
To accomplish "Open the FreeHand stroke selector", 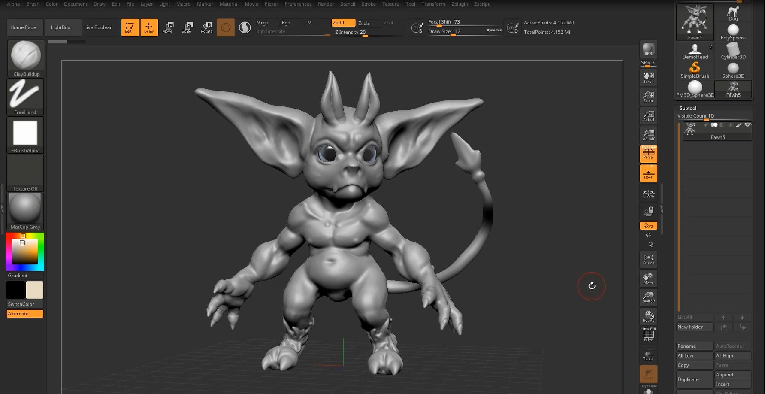I will [x=25, y=97].
